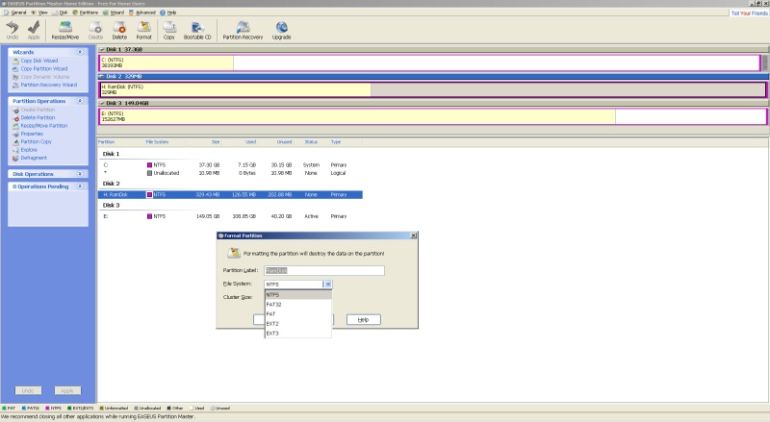
Task: Click Help button in Format Partition dialog
Action: coord(364,319)
